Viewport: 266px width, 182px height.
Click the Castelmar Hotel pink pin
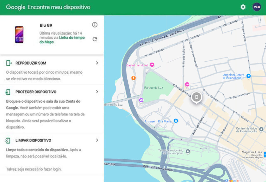coord(152,65)
